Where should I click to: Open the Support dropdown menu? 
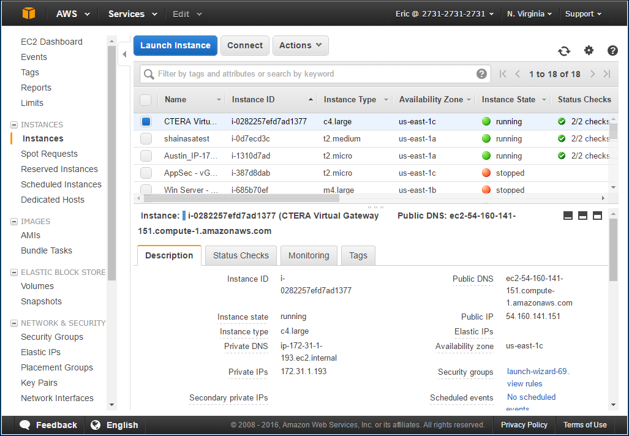pos(583,13)
